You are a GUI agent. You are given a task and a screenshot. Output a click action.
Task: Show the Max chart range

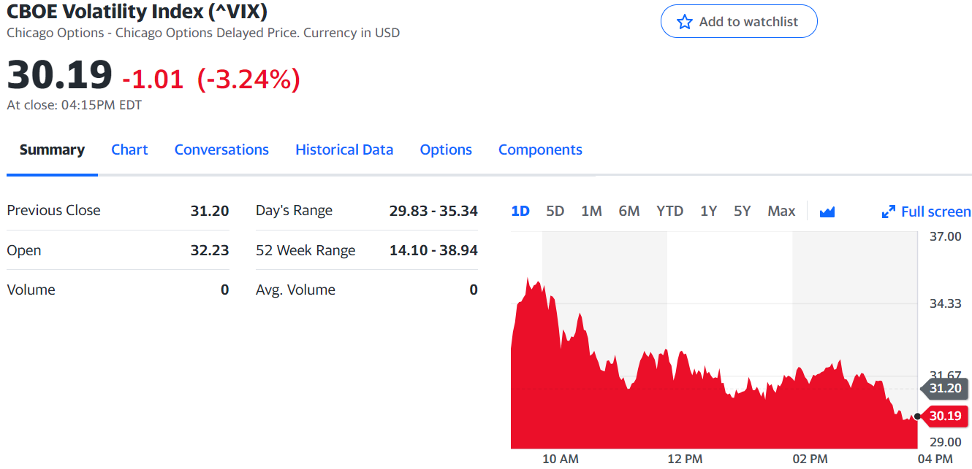(x=781, y=211)
